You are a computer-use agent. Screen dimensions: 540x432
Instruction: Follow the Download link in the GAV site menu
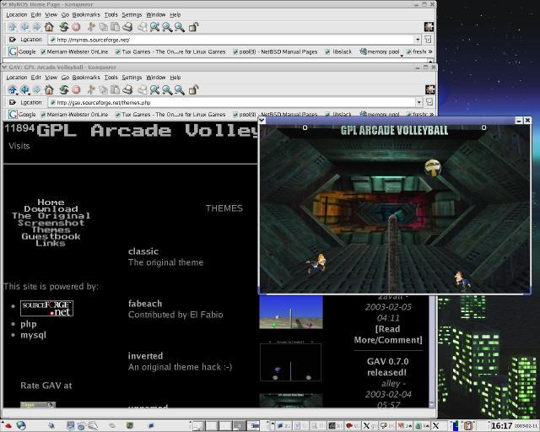[x=51, y=209]
